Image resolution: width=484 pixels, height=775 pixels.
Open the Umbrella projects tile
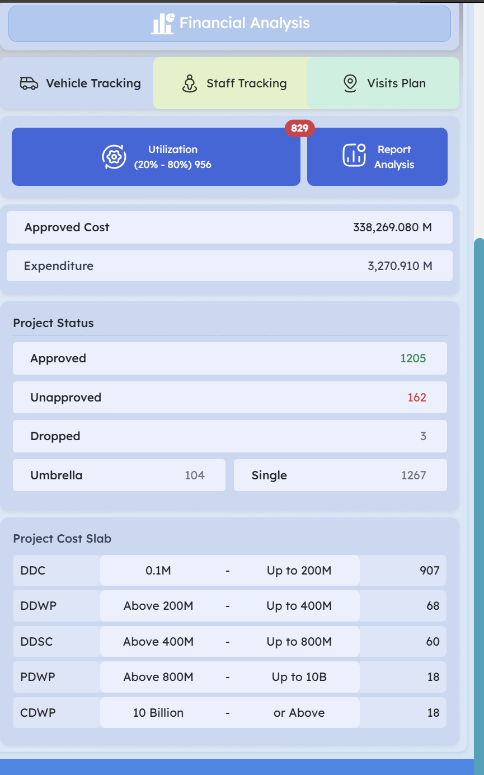[119, 475]
